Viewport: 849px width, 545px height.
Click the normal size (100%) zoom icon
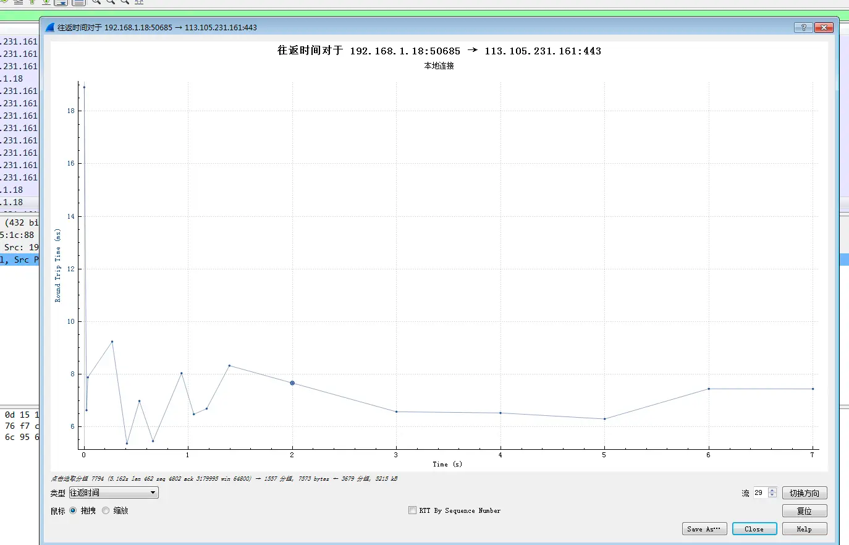(x=124, y=3)
